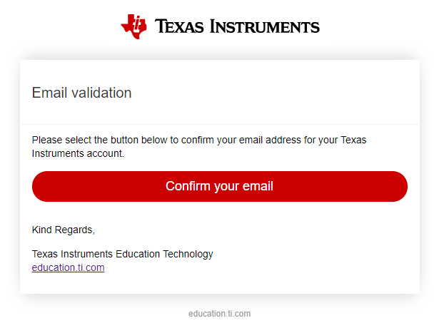Screen dimensions: 439x333
Task: Click the word "Education" in the signature line
Action: [x=140, y=254]
